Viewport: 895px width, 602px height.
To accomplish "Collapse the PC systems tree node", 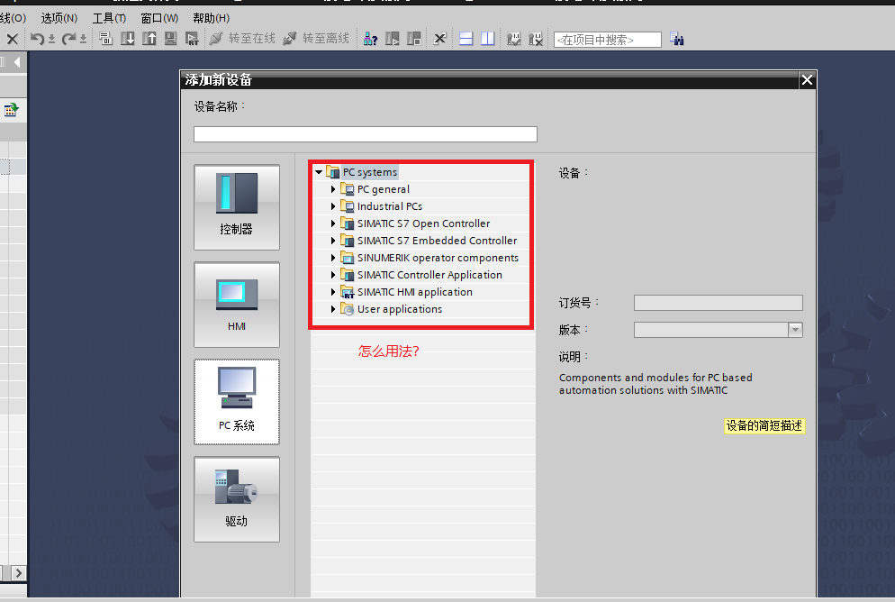I will pos(319,172).
